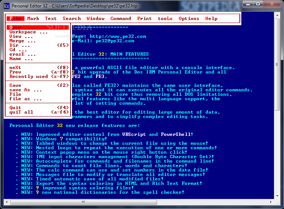The image size is (284, 209).
Task: Open the Search menu
Action: tap(72, 19)
